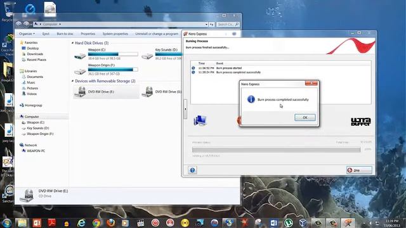
Task: Select Weapon Origin (F:) drive in main pane
Action: tap(106, 69)
